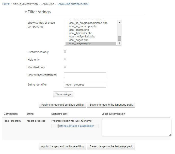Click the component list scroll-up arrow
175x154 pixels.
click(119, 22)
